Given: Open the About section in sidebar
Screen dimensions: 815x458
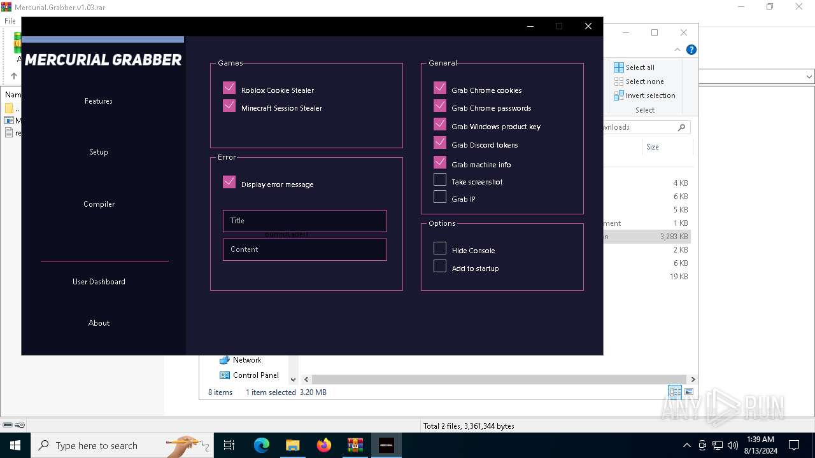Looking at the screenshot, I should coord(99,323).
